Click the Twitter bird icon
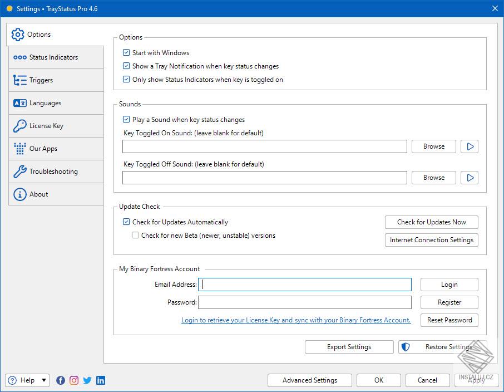The height and width of the screenshot is (392, 504). point(87,380)
